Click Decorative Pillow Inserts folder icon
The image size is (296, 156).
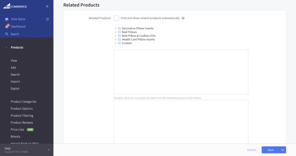pyautogui.click(x=119, y=28)
